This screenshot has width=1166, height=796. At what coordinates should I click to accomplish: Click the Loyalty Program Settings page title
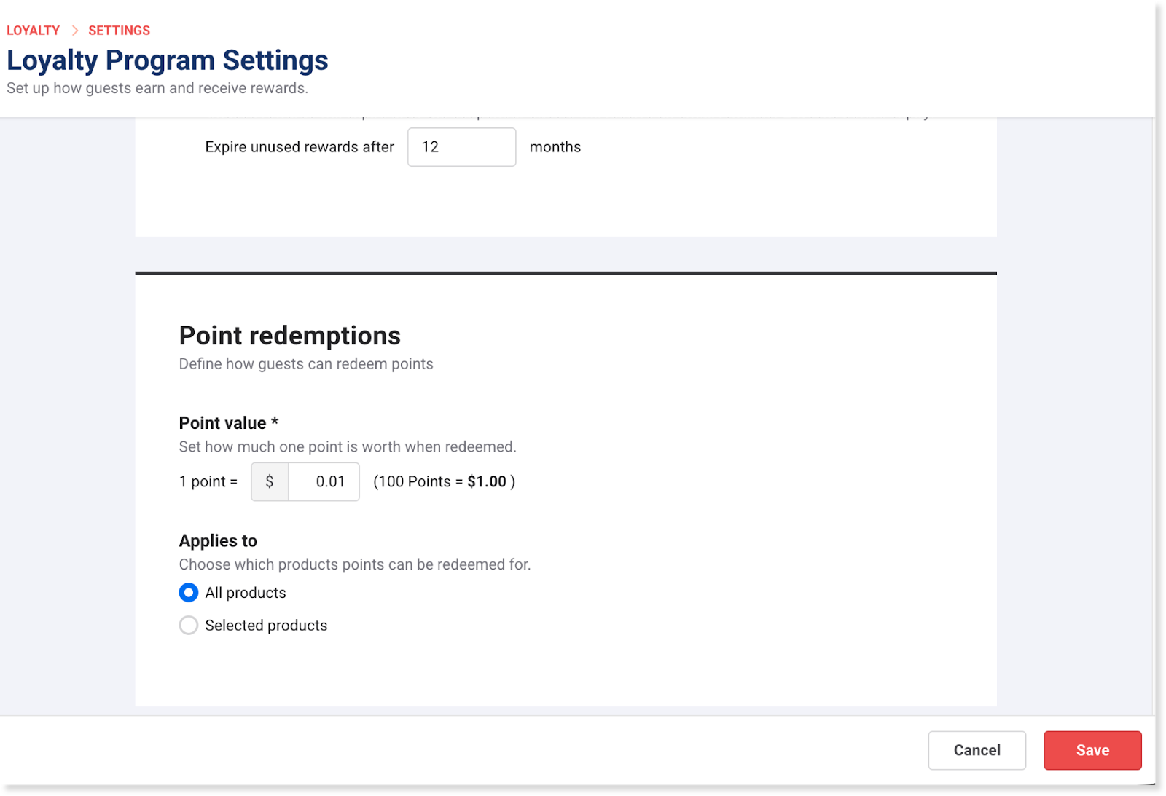[x=168, y=60]
